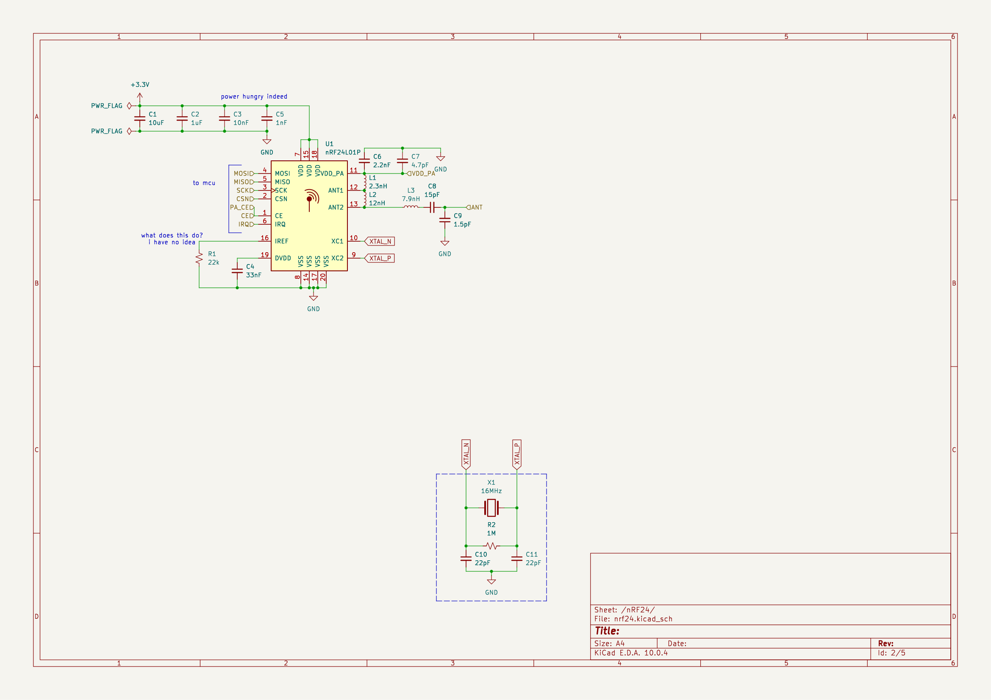Select capacitor C11 22pF
991x700 pixels.
click(516, 559)
